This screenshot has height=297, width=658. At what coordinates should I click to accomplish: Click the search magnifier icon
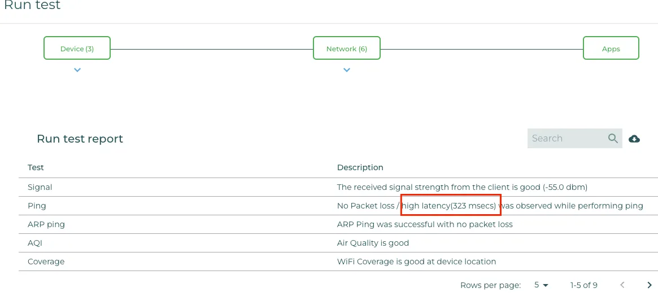tap(613, 138)
